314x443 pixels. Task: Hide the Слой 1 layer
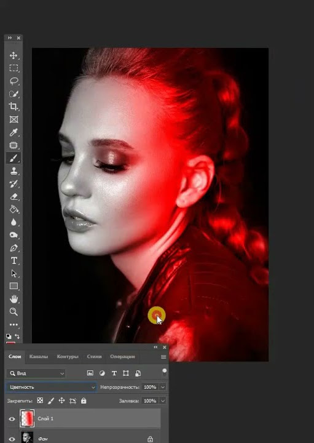tap(12, 419)
